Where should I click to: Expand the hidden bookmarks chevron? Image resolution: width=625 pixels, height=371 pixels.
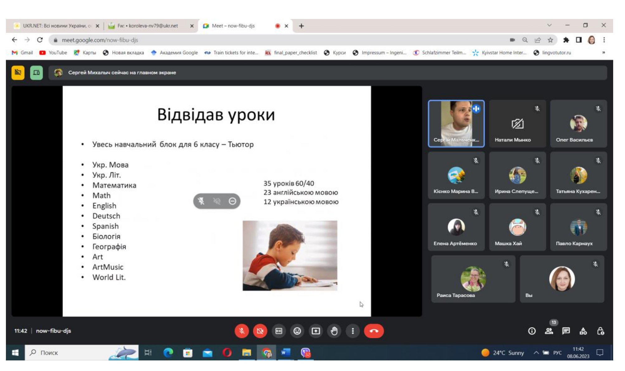coord(604,53)
